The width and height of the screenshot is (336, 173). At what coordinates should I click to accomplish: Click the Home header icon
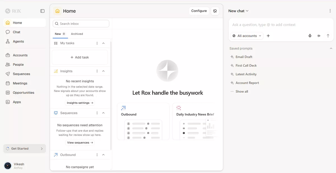57,11
